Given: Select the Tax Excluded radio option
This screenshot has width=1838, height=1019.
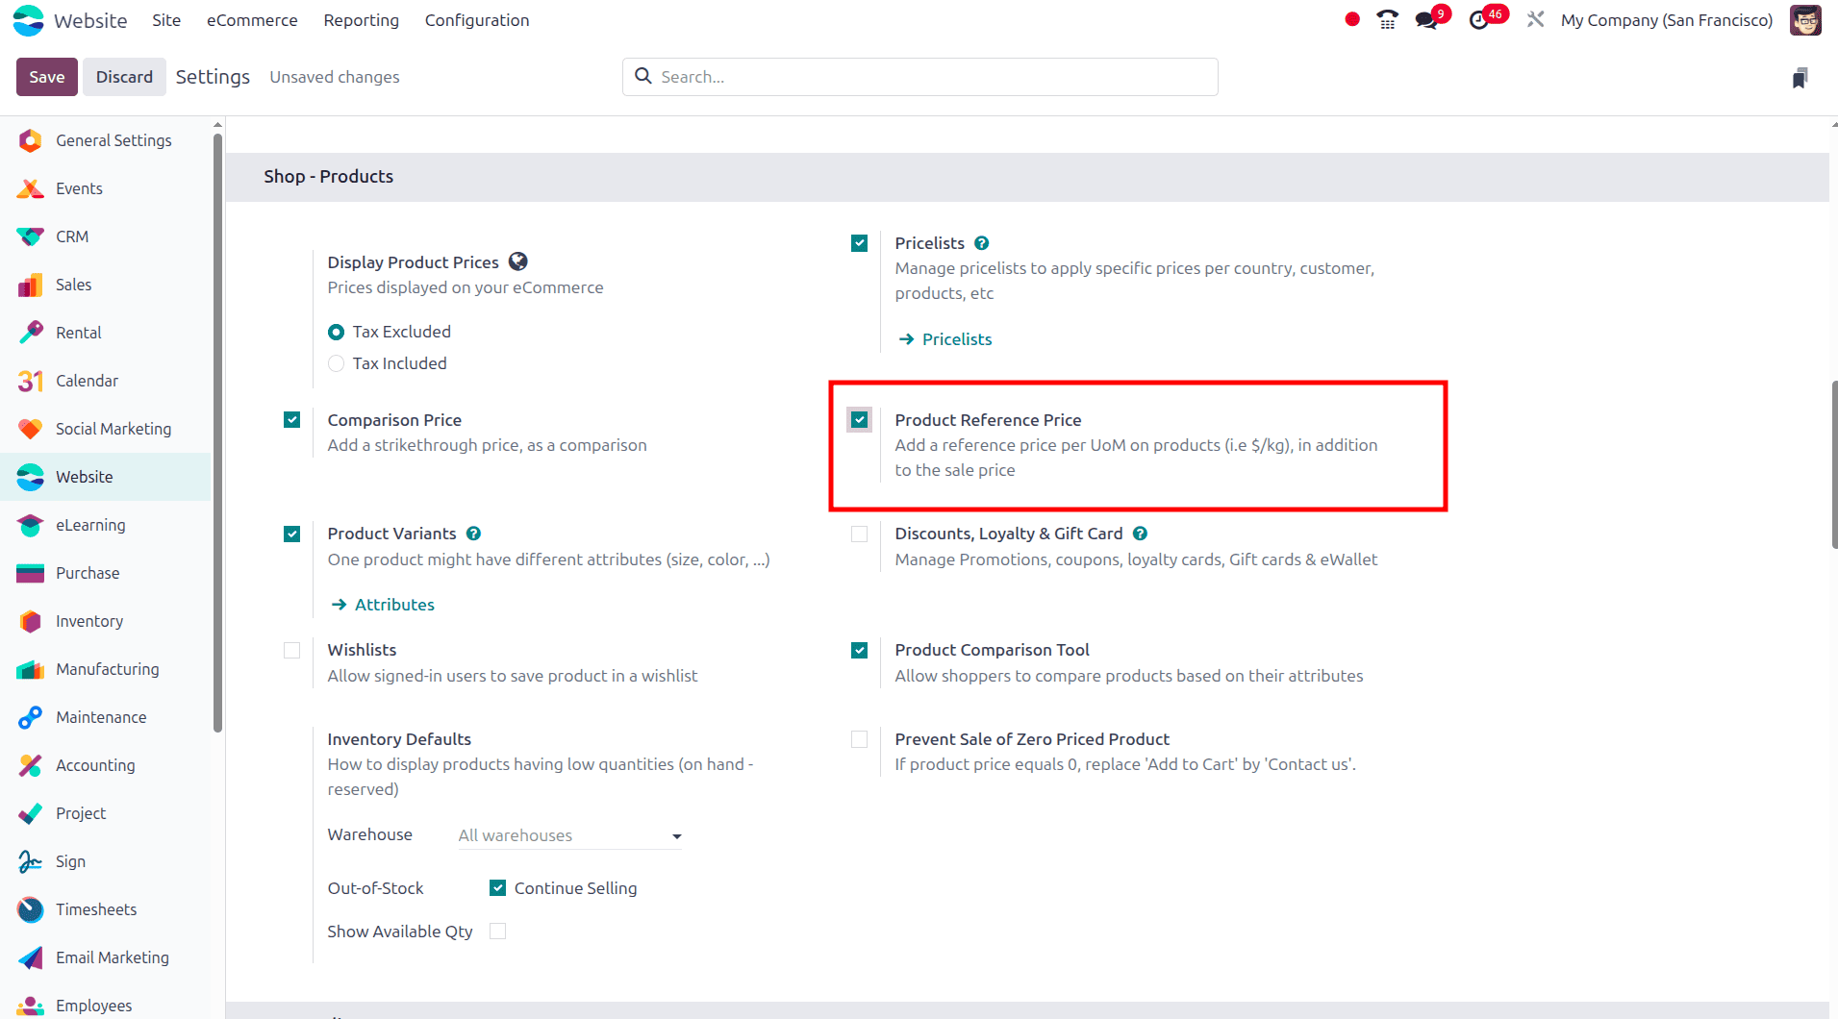Looking at the screenshot, I should pyautogui.click(x=336, y=332).
